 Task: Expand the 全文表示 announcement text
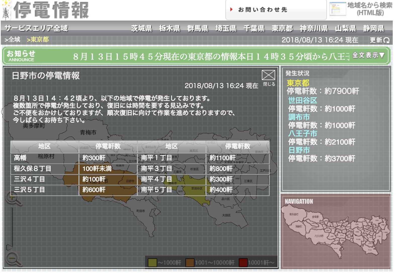click(368, 55)
